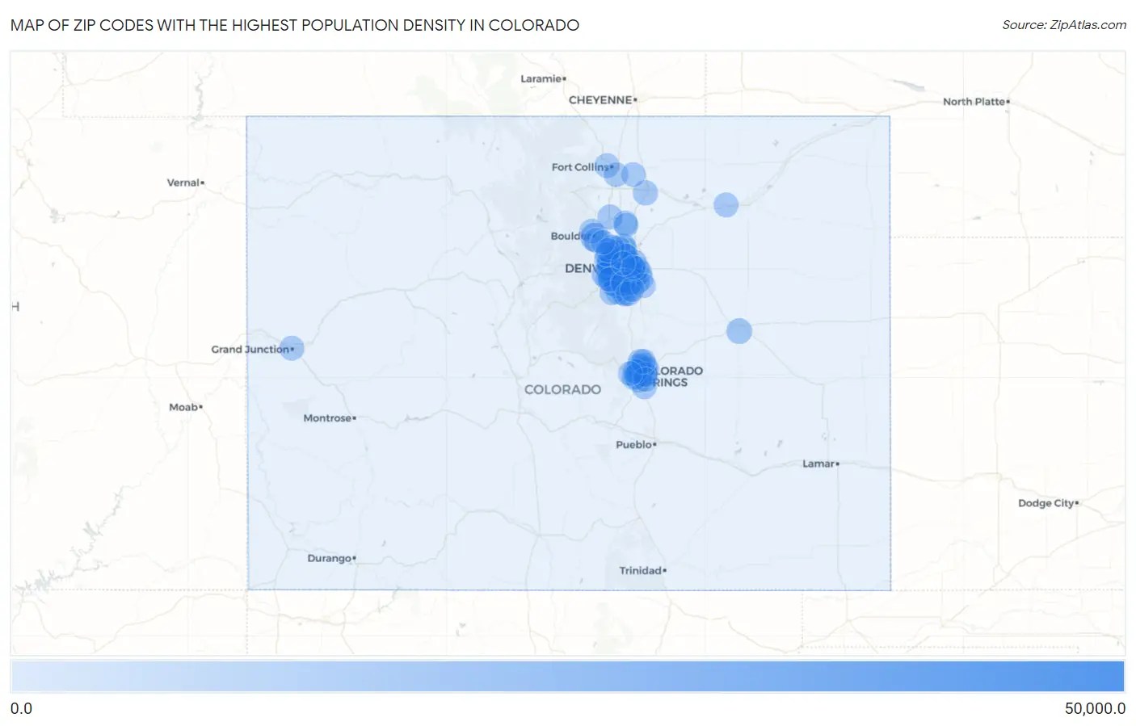Click the Moab city label
Screen dimensions: 1136x726
[183, 407]
